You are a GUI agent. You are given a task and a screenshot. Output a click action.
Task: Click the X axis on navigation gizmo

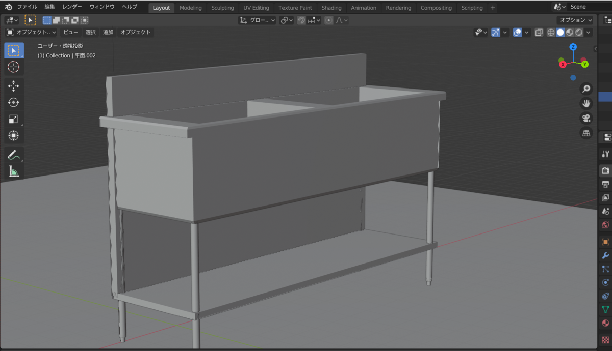point(563,65)
